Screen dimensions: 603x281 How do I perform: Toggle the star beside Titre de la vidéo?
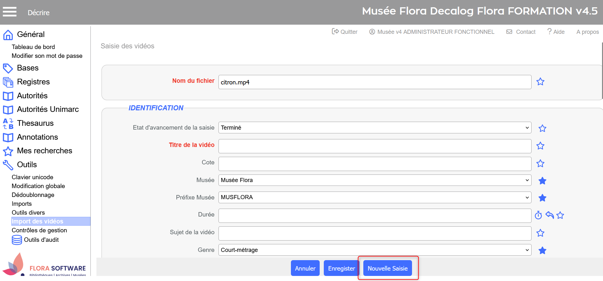(x=540, y=146)
